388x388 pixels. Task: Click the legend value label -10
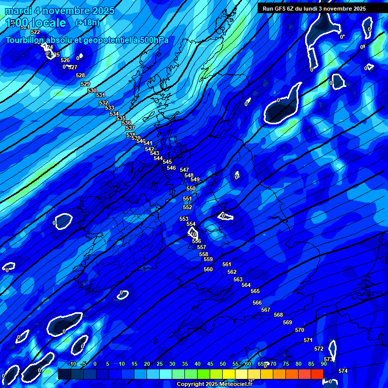72,364
